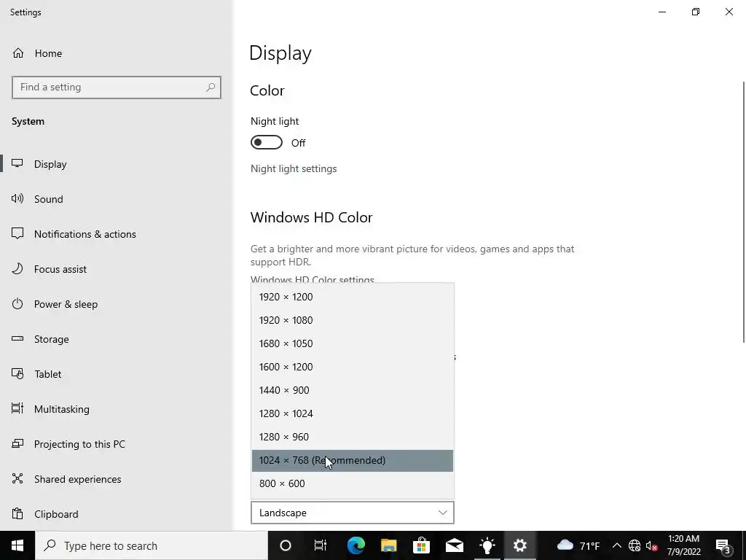746x560 pixels.
Task: Click the taskbar Type here to search box
Action: tap(152, 545)
